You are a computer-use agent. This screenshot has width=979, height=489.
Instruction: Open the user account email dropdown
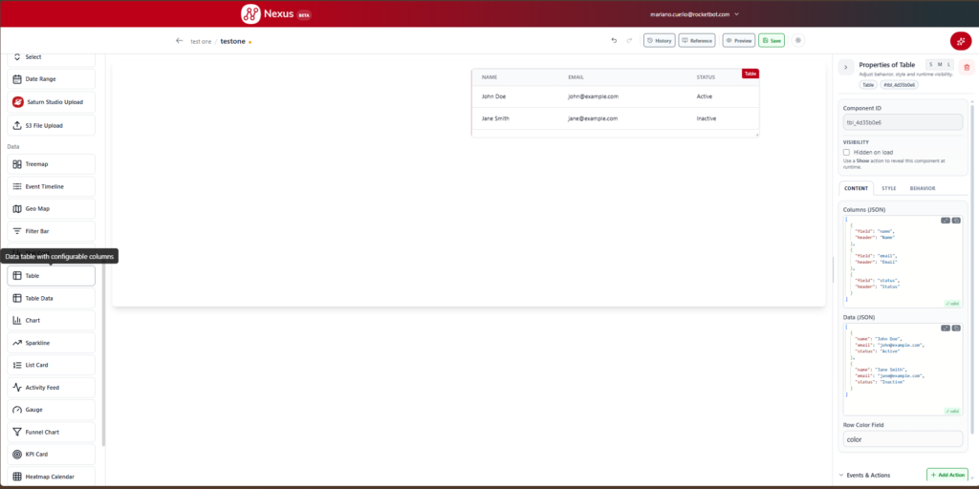coord(694,13)
